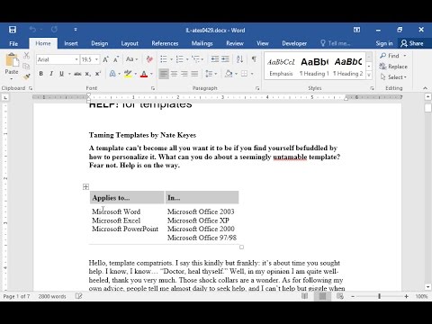
Task: Open the Customize Quick Access Toolbar arrow
Action: [x=76, y=30]
